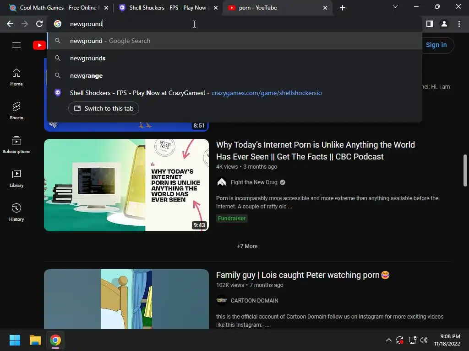Open Library in YouTube sidebar
Viewport: 469px width, 351px height.
[x=16, y=179]
